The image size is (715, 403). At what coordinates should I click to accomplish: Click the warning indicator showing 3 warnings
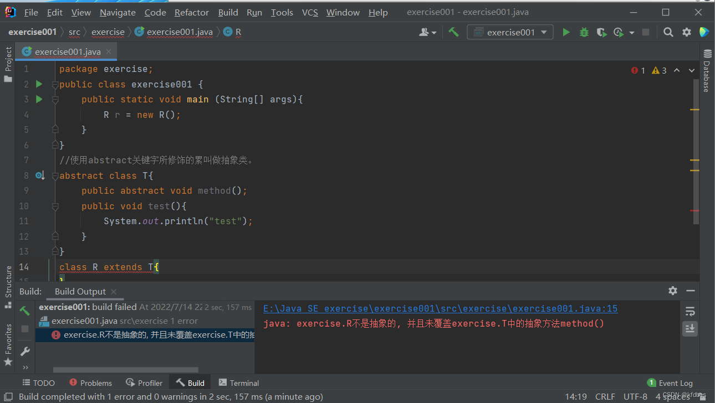[659, 70]
